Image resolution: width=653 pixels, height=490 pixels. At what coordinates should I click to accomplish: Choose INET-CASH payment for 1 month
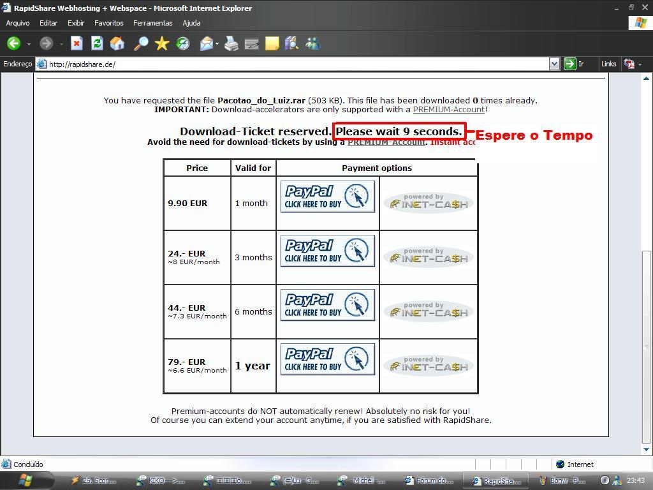(x=429, y=202)
